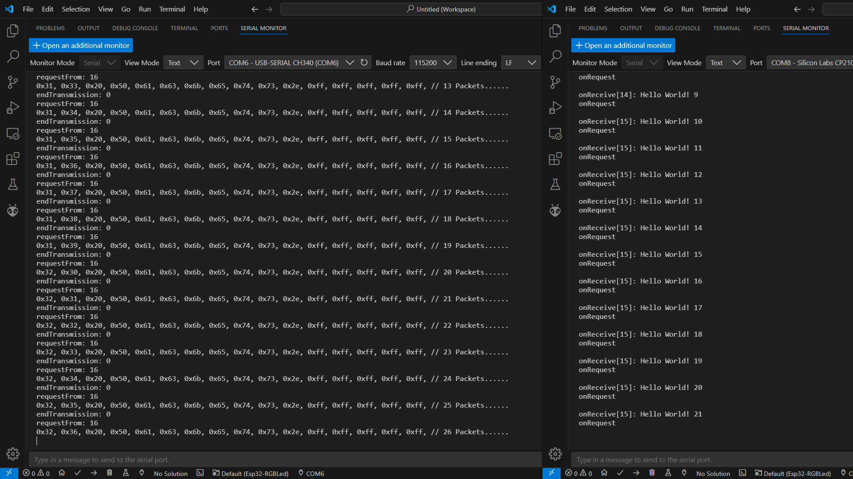Switch to PORTS tab in right window
This screenshot has height=479, width=853.
click(x=761, y=28)
